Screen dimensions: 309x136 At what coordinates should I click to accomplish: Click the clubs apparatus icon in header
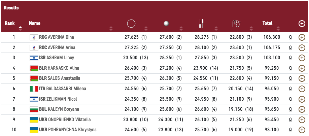[201, 24]
